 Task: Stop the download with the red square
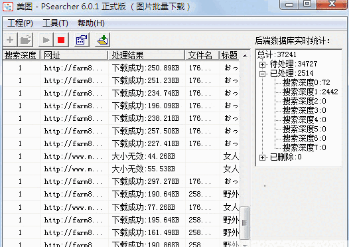[61, 40]
